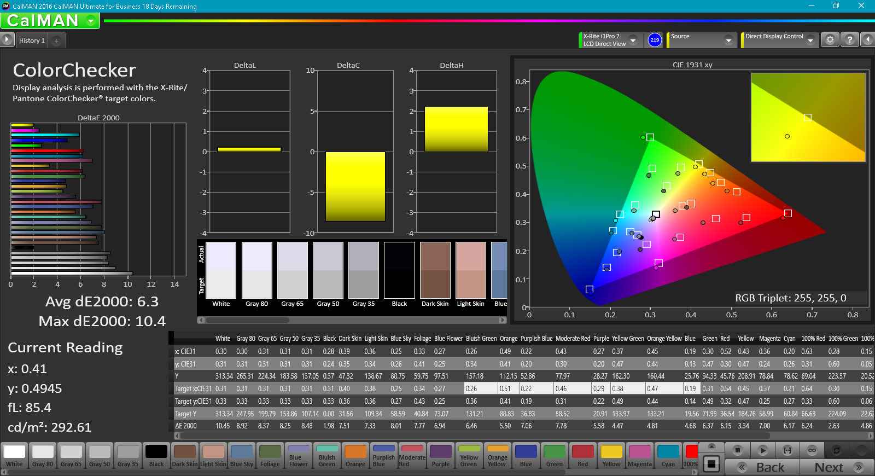Select the Orange patch button
The width and height of the screenshot is (875, 476).
point(355,456)
